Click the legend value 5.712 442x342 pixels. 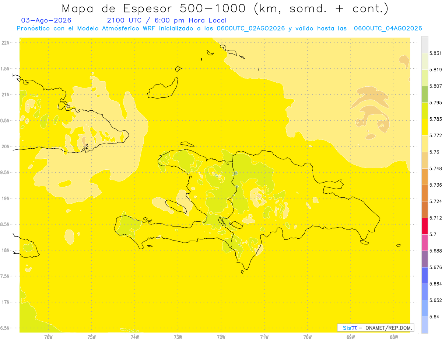pyautogui.click(x=436, y=218)
